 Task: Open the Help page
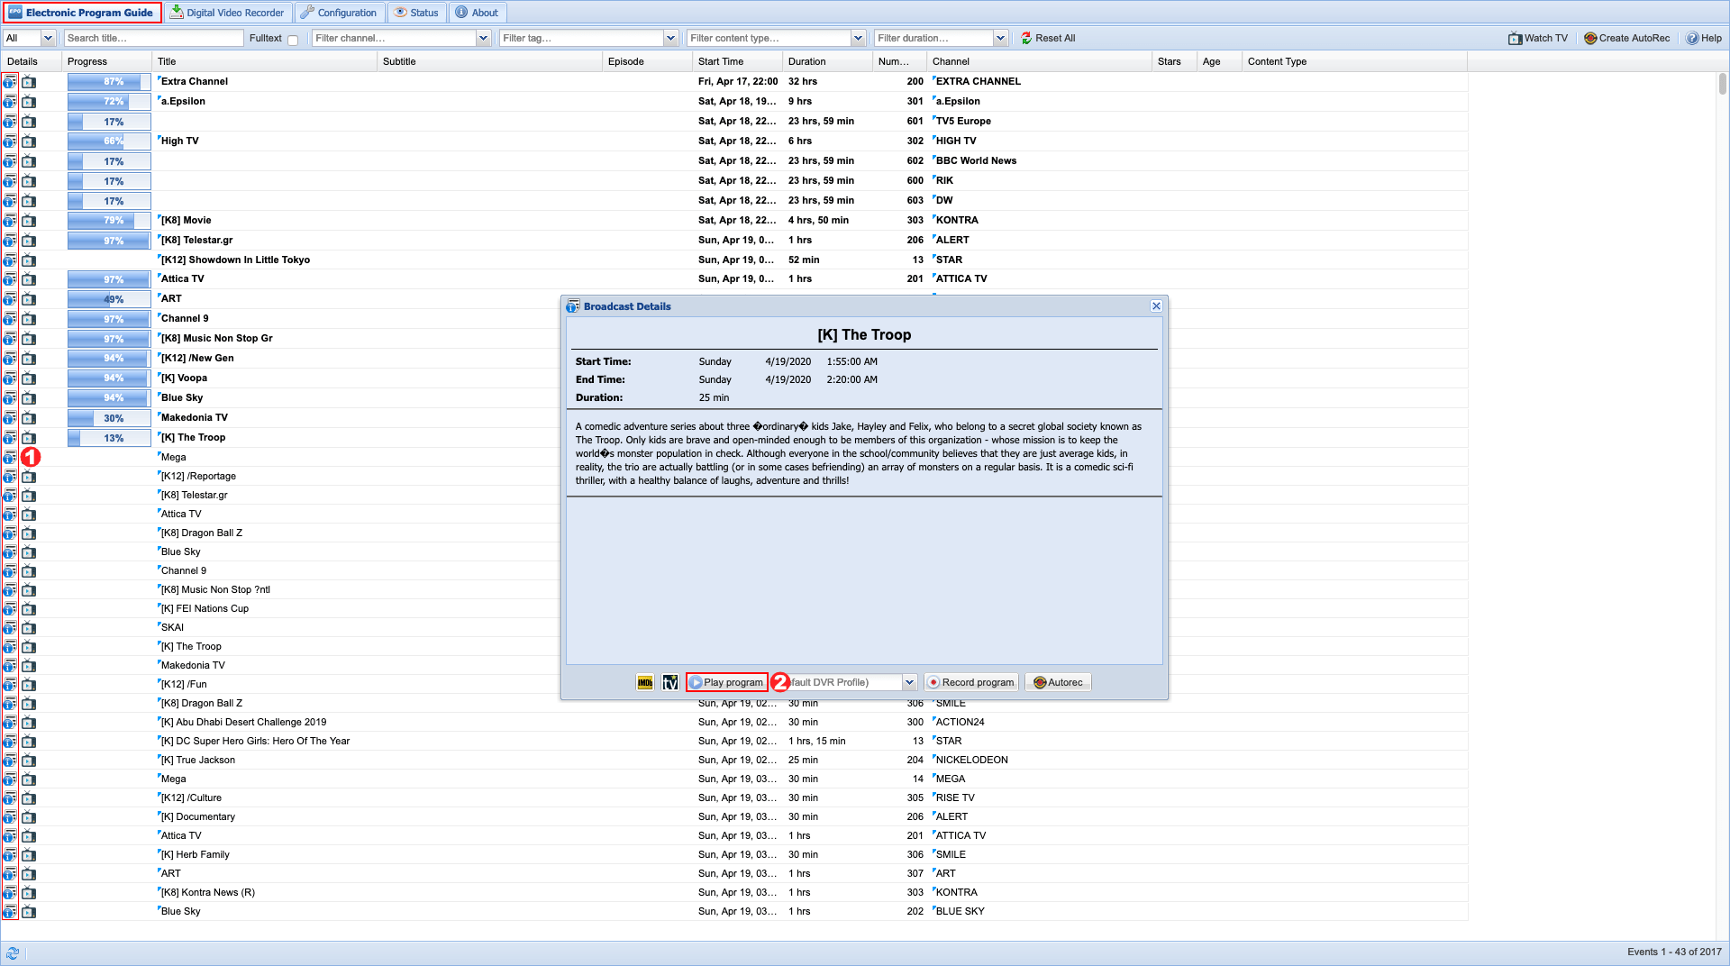(1703, 38)
